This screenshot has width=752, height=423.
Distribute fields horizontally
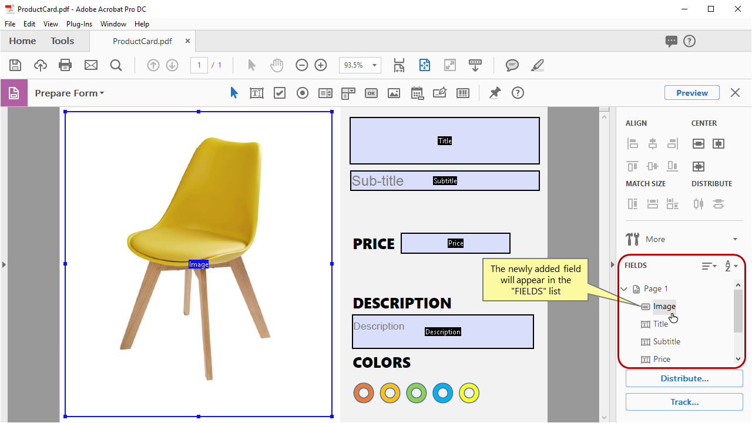[699, 204]
